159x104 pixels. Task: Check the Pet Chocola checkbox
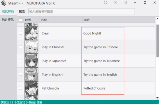coord(20,88)
